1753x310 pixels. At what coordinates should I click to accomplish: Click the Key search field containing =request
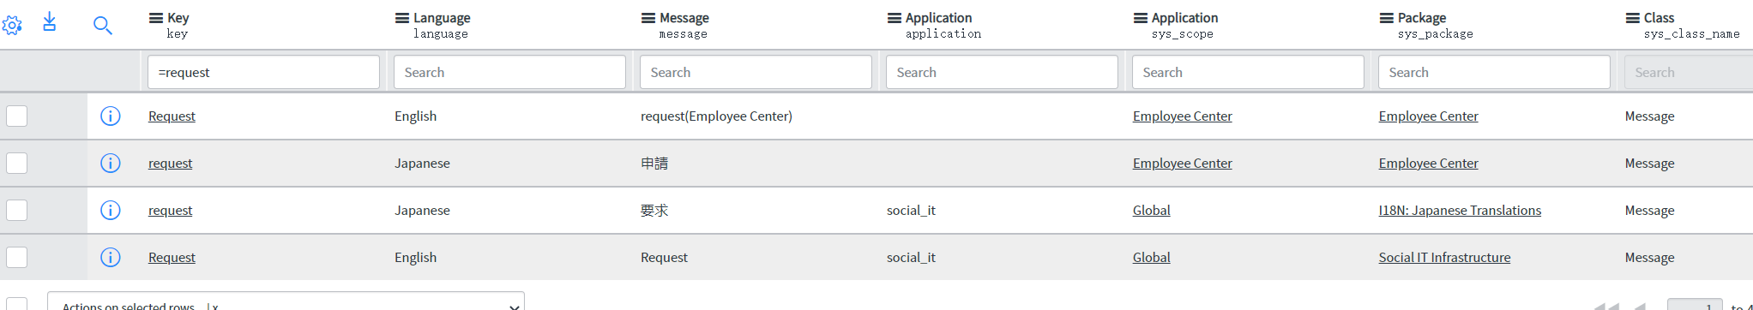[x=263, y=72]
